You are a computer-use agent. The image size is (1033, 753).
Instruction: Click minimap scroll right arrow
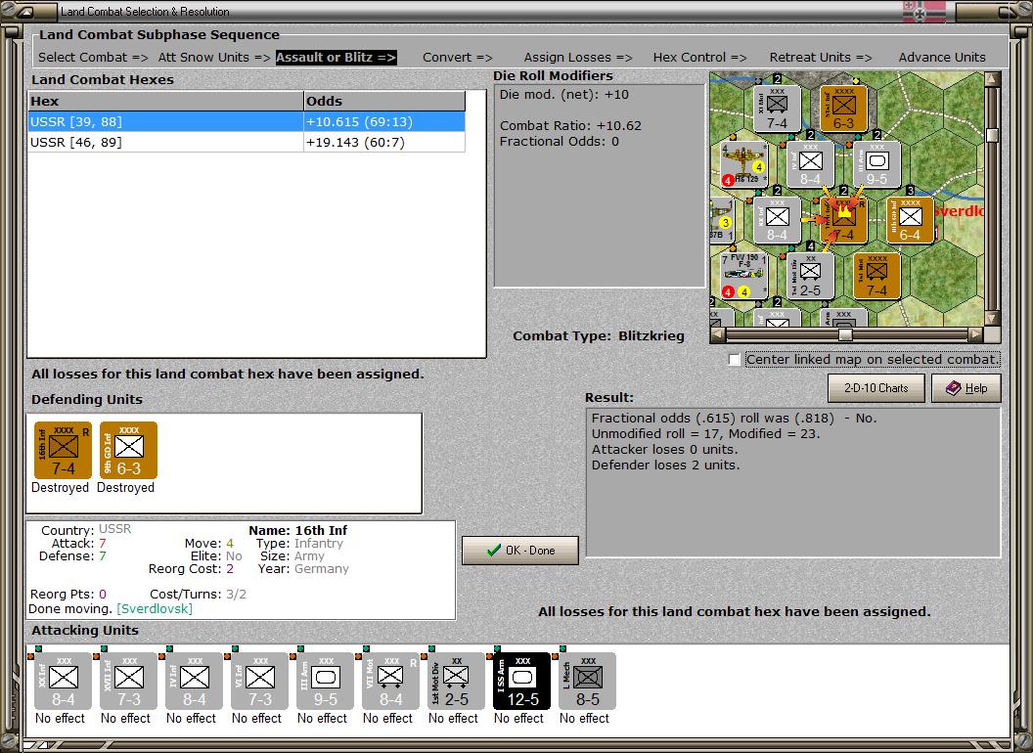(975, 334)
